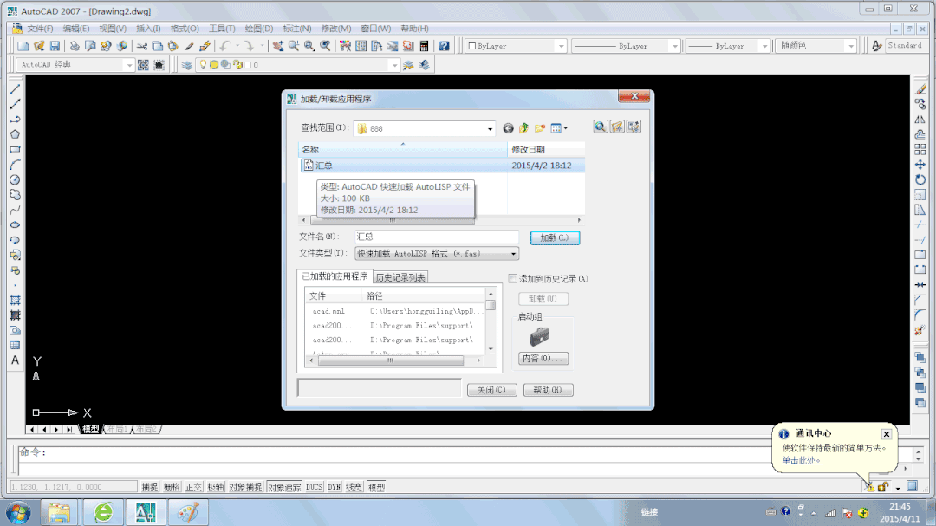Click the Startup Suite briefcase icon

(540, 337)
